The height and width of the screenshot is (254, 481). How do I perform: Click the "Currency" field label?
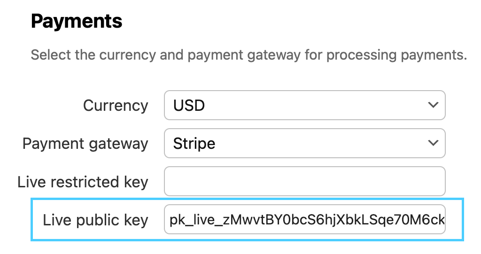pyautogui.click(x=116, y=106)
